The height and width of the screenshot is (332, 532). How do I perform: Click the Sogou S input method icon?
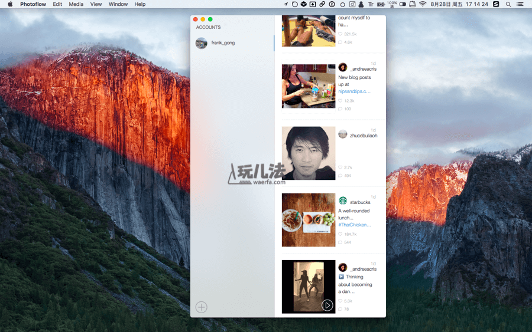point(496,4)
